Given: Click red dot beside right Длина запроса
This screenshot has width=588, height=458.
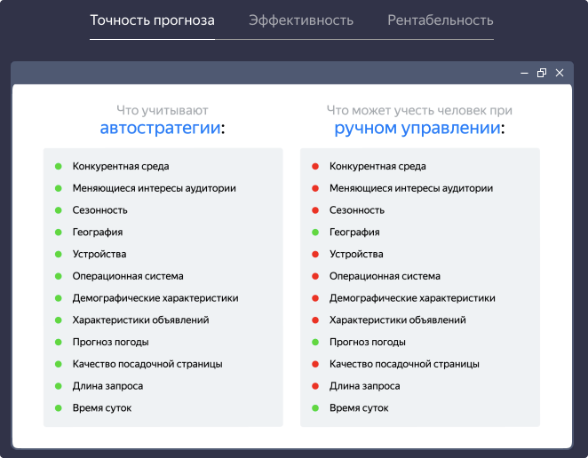Looking at the screenshot, I should click(x=314, y=386).
